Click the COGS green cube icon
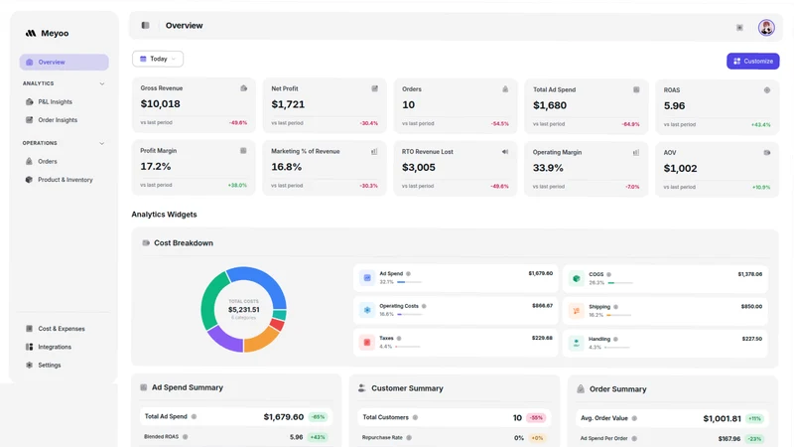The image size is (794, 447). (x=577, y=278)
